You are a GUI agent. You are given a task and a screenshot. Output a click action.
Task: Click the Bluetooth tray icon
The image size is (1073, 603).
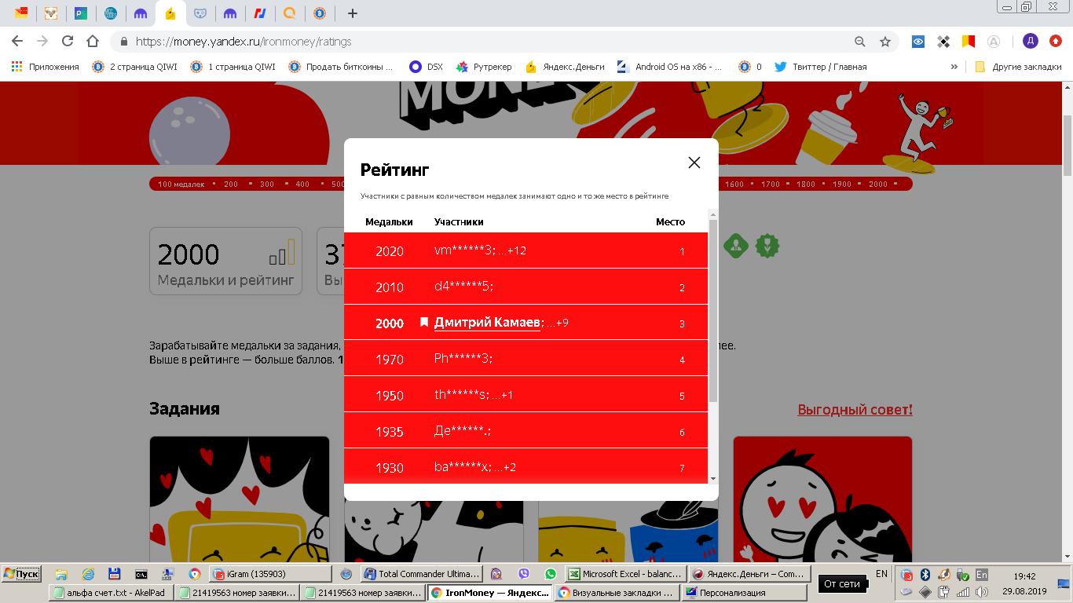tap(925, 574)
